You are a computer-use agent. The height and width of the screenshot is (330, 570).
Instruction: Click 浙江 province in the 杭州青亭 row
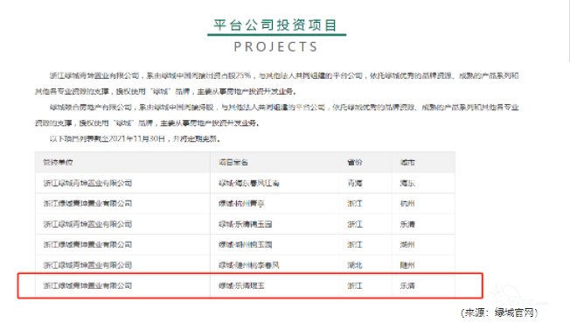tap(355, 203)
